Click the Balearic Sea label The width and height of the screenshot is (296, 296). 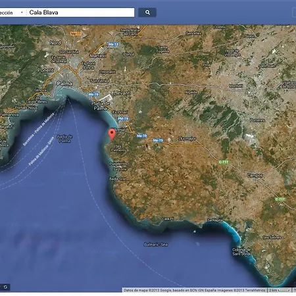[156, 244]
